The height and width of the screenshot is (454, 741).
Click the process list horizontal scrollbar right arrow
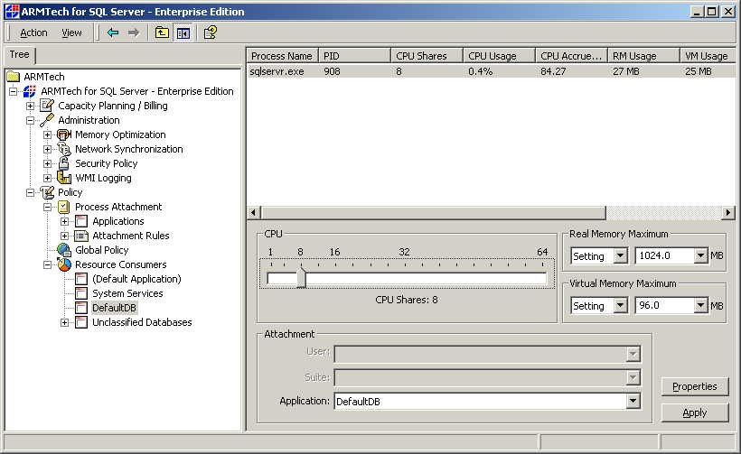click(x=727, y=212)
